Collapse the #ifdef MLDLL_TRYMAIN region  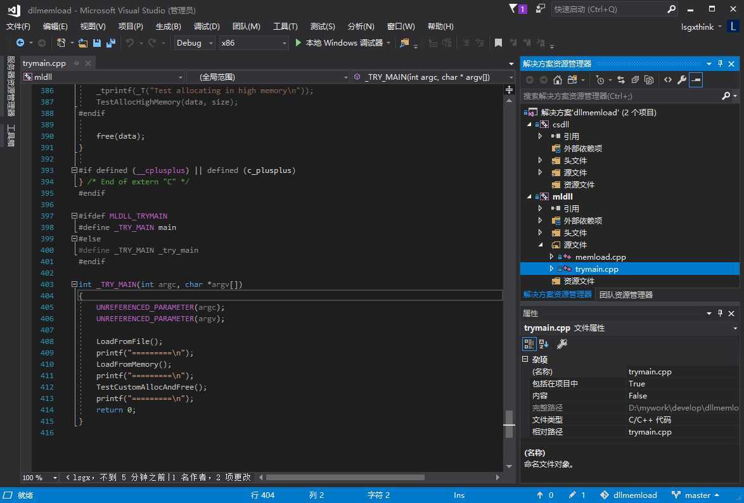click(x=75, y=216)
